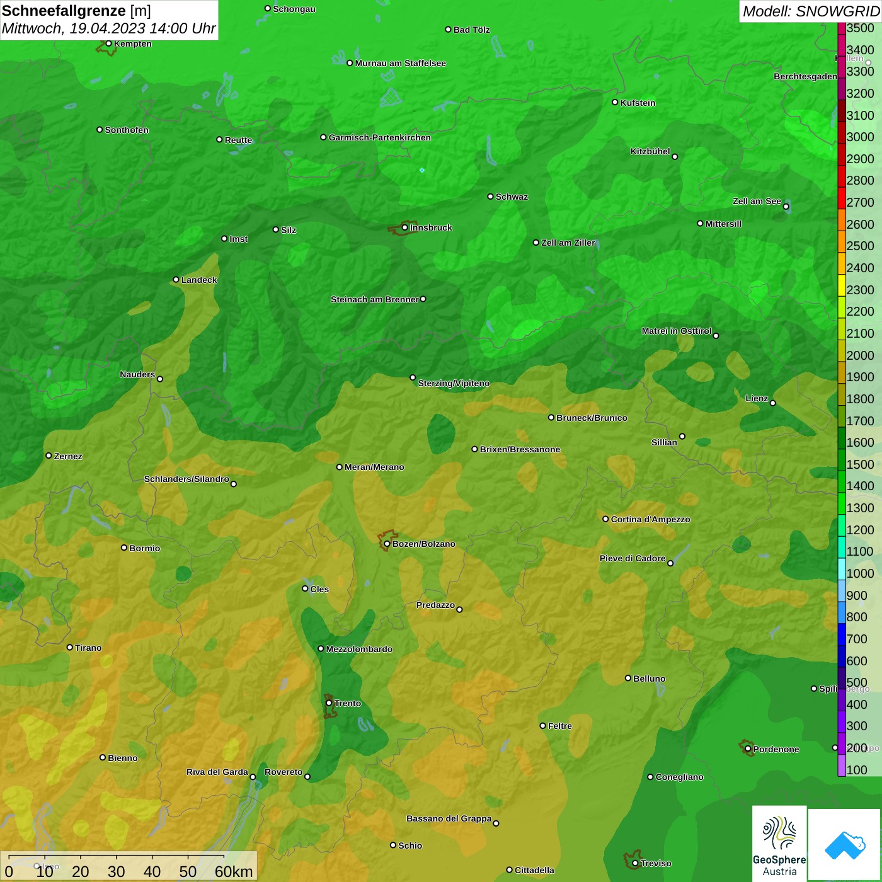Image resolution: width=882 pixels, height=882 pixels.
Task: Click the date 'Mittwoch, 19.04.2023 14:00 Uhr'
Action: [x=109, y=28]
